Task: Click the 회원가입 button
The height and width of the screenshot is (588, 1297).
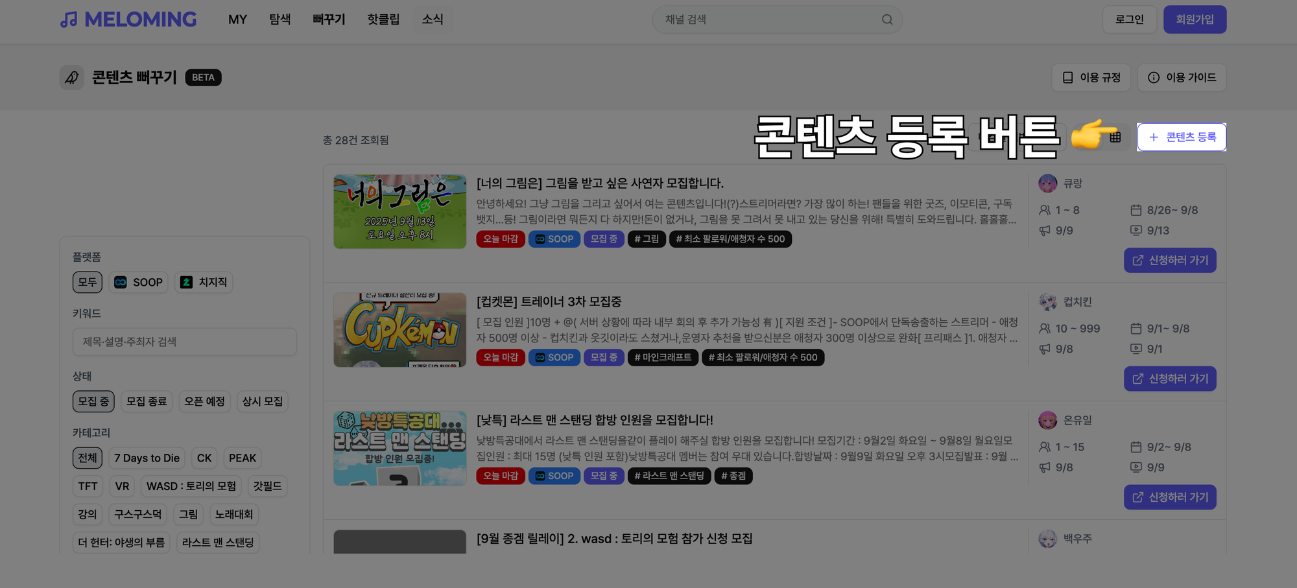Action: coord(1195,19)
